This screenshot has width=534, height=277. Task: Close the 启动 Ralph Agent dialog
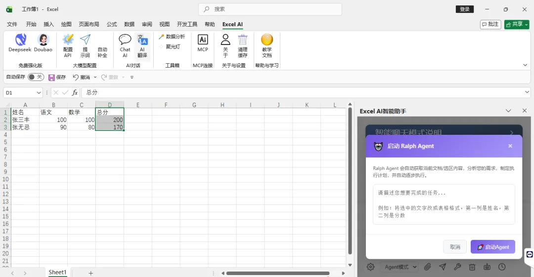[510, 146]
